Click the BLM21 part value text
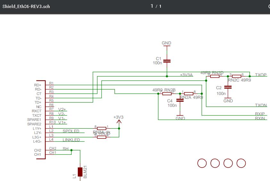Viewport: 270px width, 181px height. pyautogui.click(x=85, y=172)
